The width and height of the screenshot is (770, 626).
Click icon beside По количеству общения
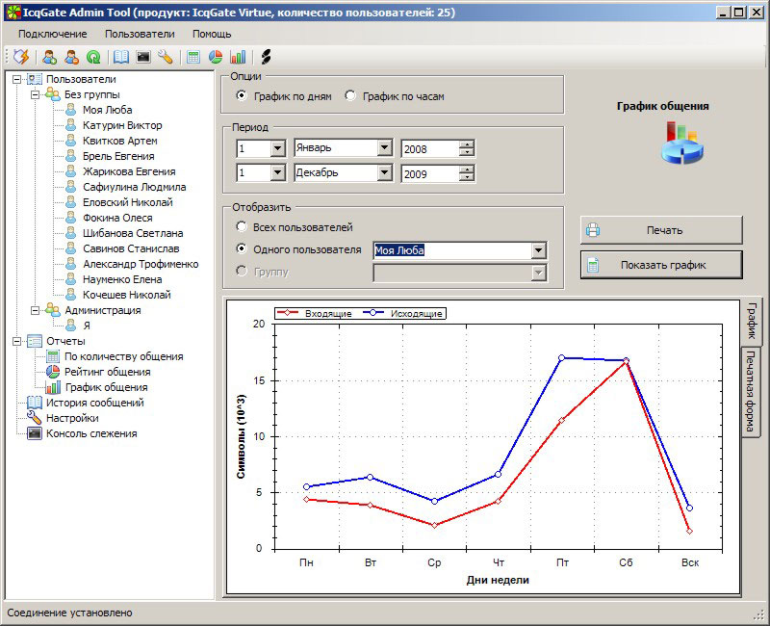tap(53, 356)
